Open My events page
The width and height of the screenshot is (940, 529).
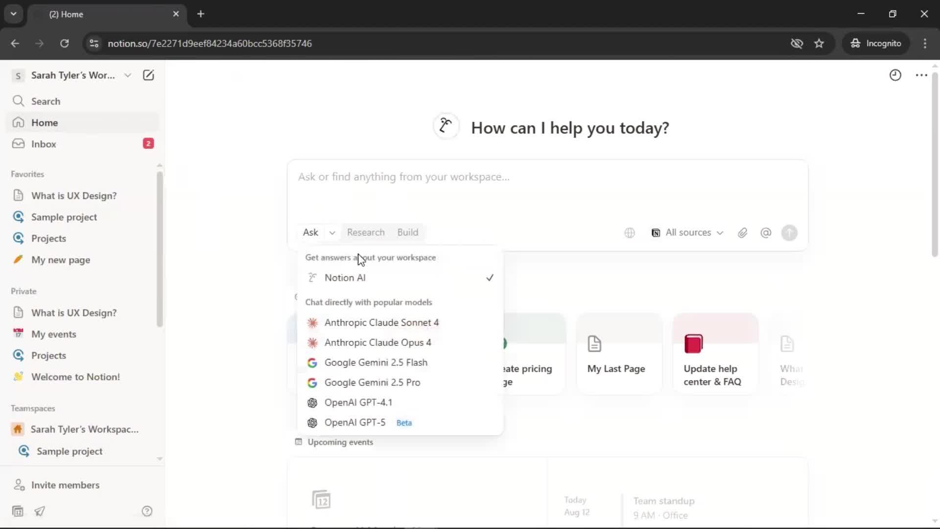[x=82, y=334]
